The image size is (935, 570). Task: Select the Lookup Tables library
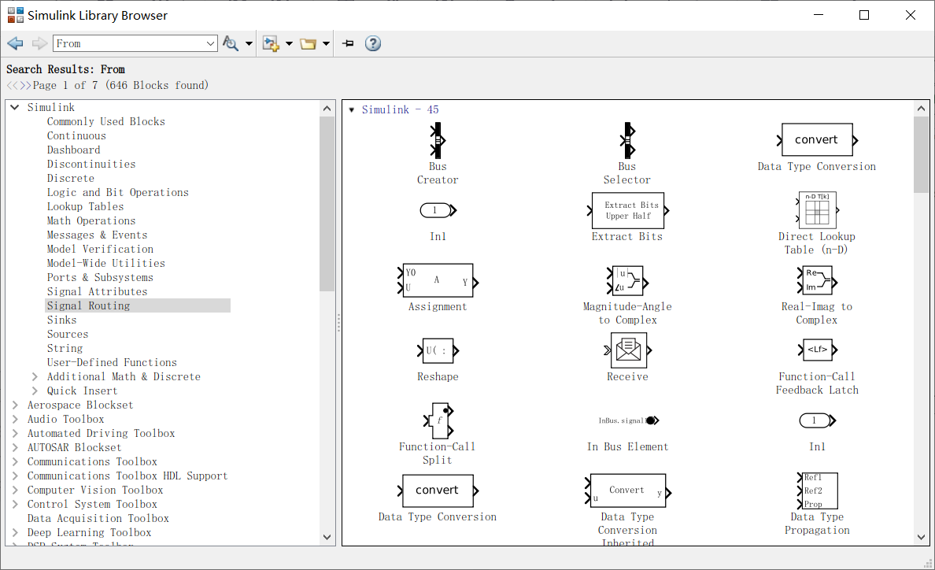coord(85,207)
